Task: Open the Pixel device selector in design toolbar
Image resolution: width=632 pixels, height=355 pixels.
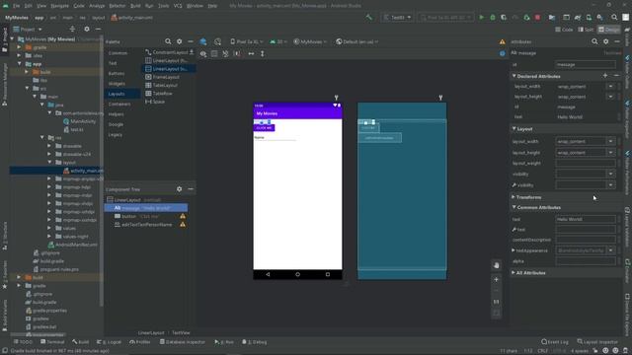Action: coord(246,41)
